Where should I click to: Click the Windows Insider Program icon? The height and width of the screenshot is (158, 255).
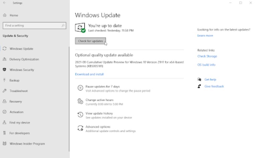click(5, 143)
